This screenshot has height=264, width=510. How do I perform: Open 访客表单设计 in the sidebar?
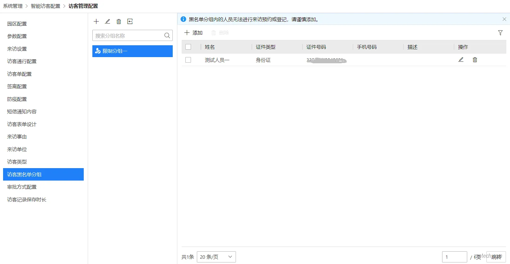pos(22,124)
